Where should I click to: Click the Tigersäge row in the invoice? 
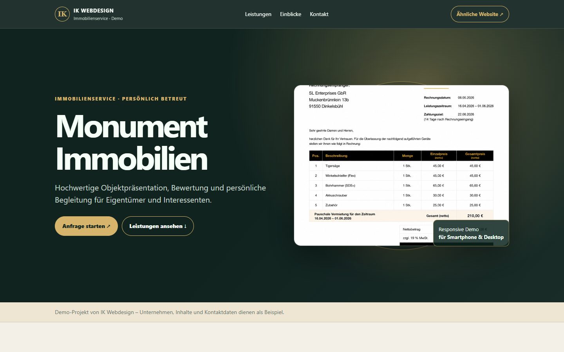point(401,166)
